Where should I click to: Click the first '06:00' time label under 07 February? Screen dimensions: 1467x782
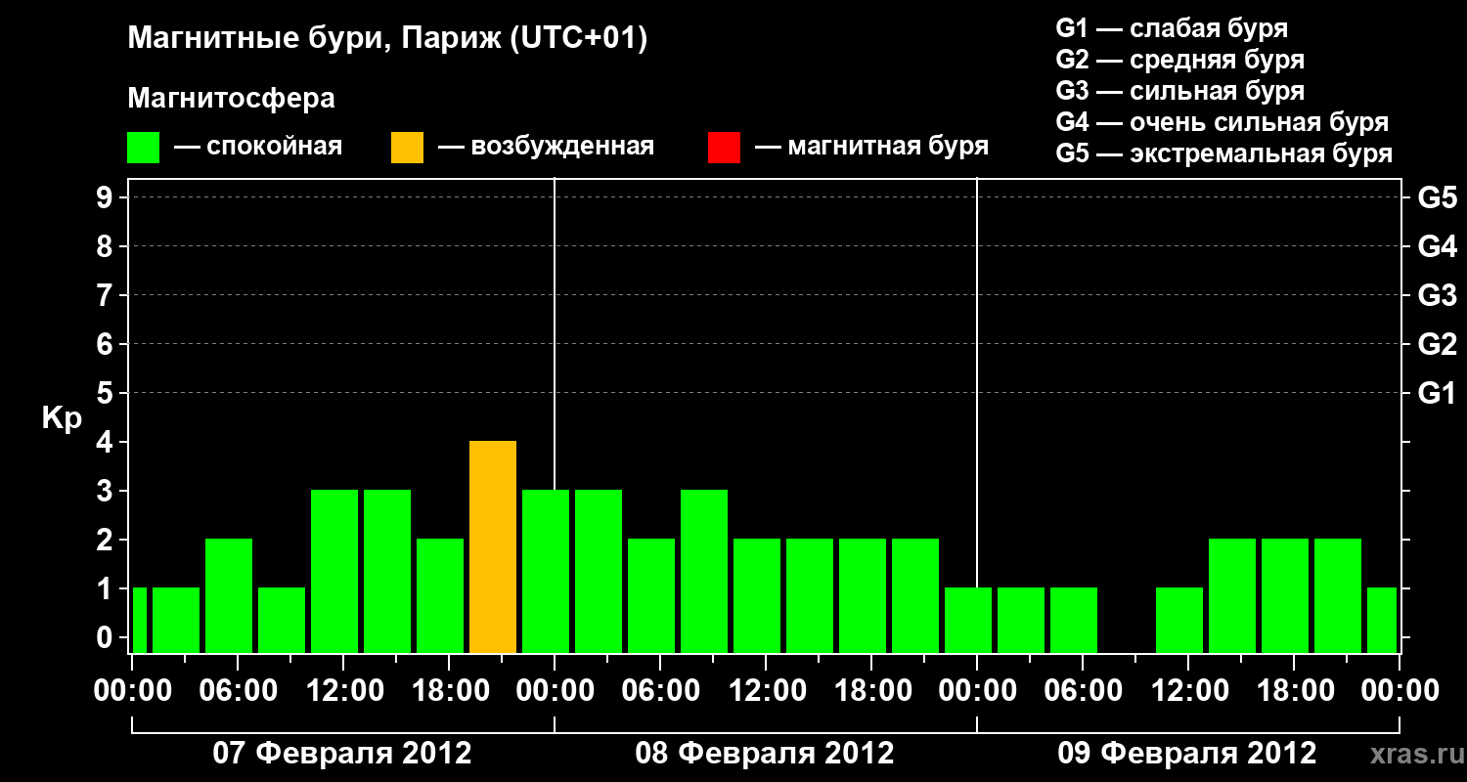click(239, 691)
